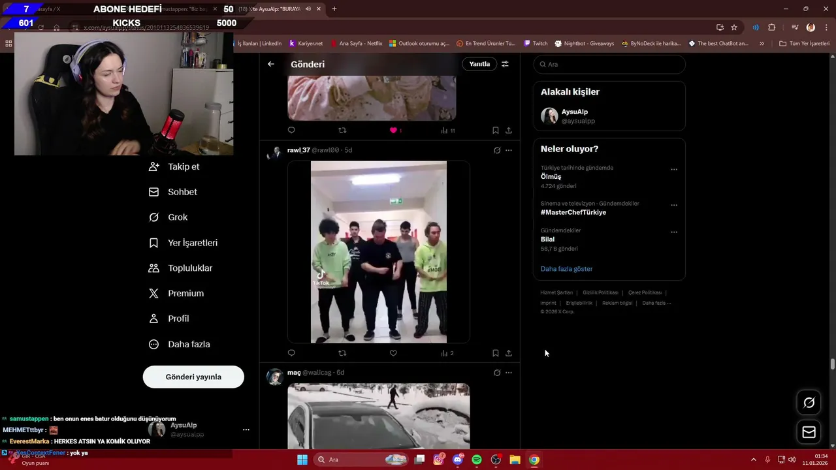Open options for the Bilal trend

(x=674, y=232)
